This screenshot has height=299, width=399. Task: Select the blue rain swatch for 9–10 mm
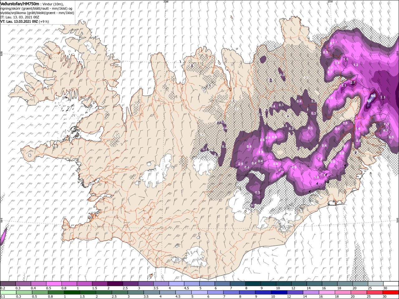(x=263, y=292)
